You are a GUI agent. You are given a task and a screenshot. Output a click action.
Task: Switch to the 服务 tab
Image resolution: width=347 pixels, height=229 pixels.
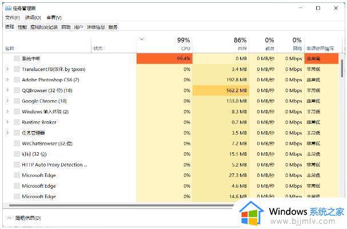tap(113, 27)
